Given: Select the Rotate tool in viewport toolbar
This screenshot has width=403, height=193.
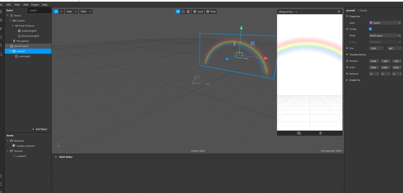Looking at the screenshot, I should [183, 11].
